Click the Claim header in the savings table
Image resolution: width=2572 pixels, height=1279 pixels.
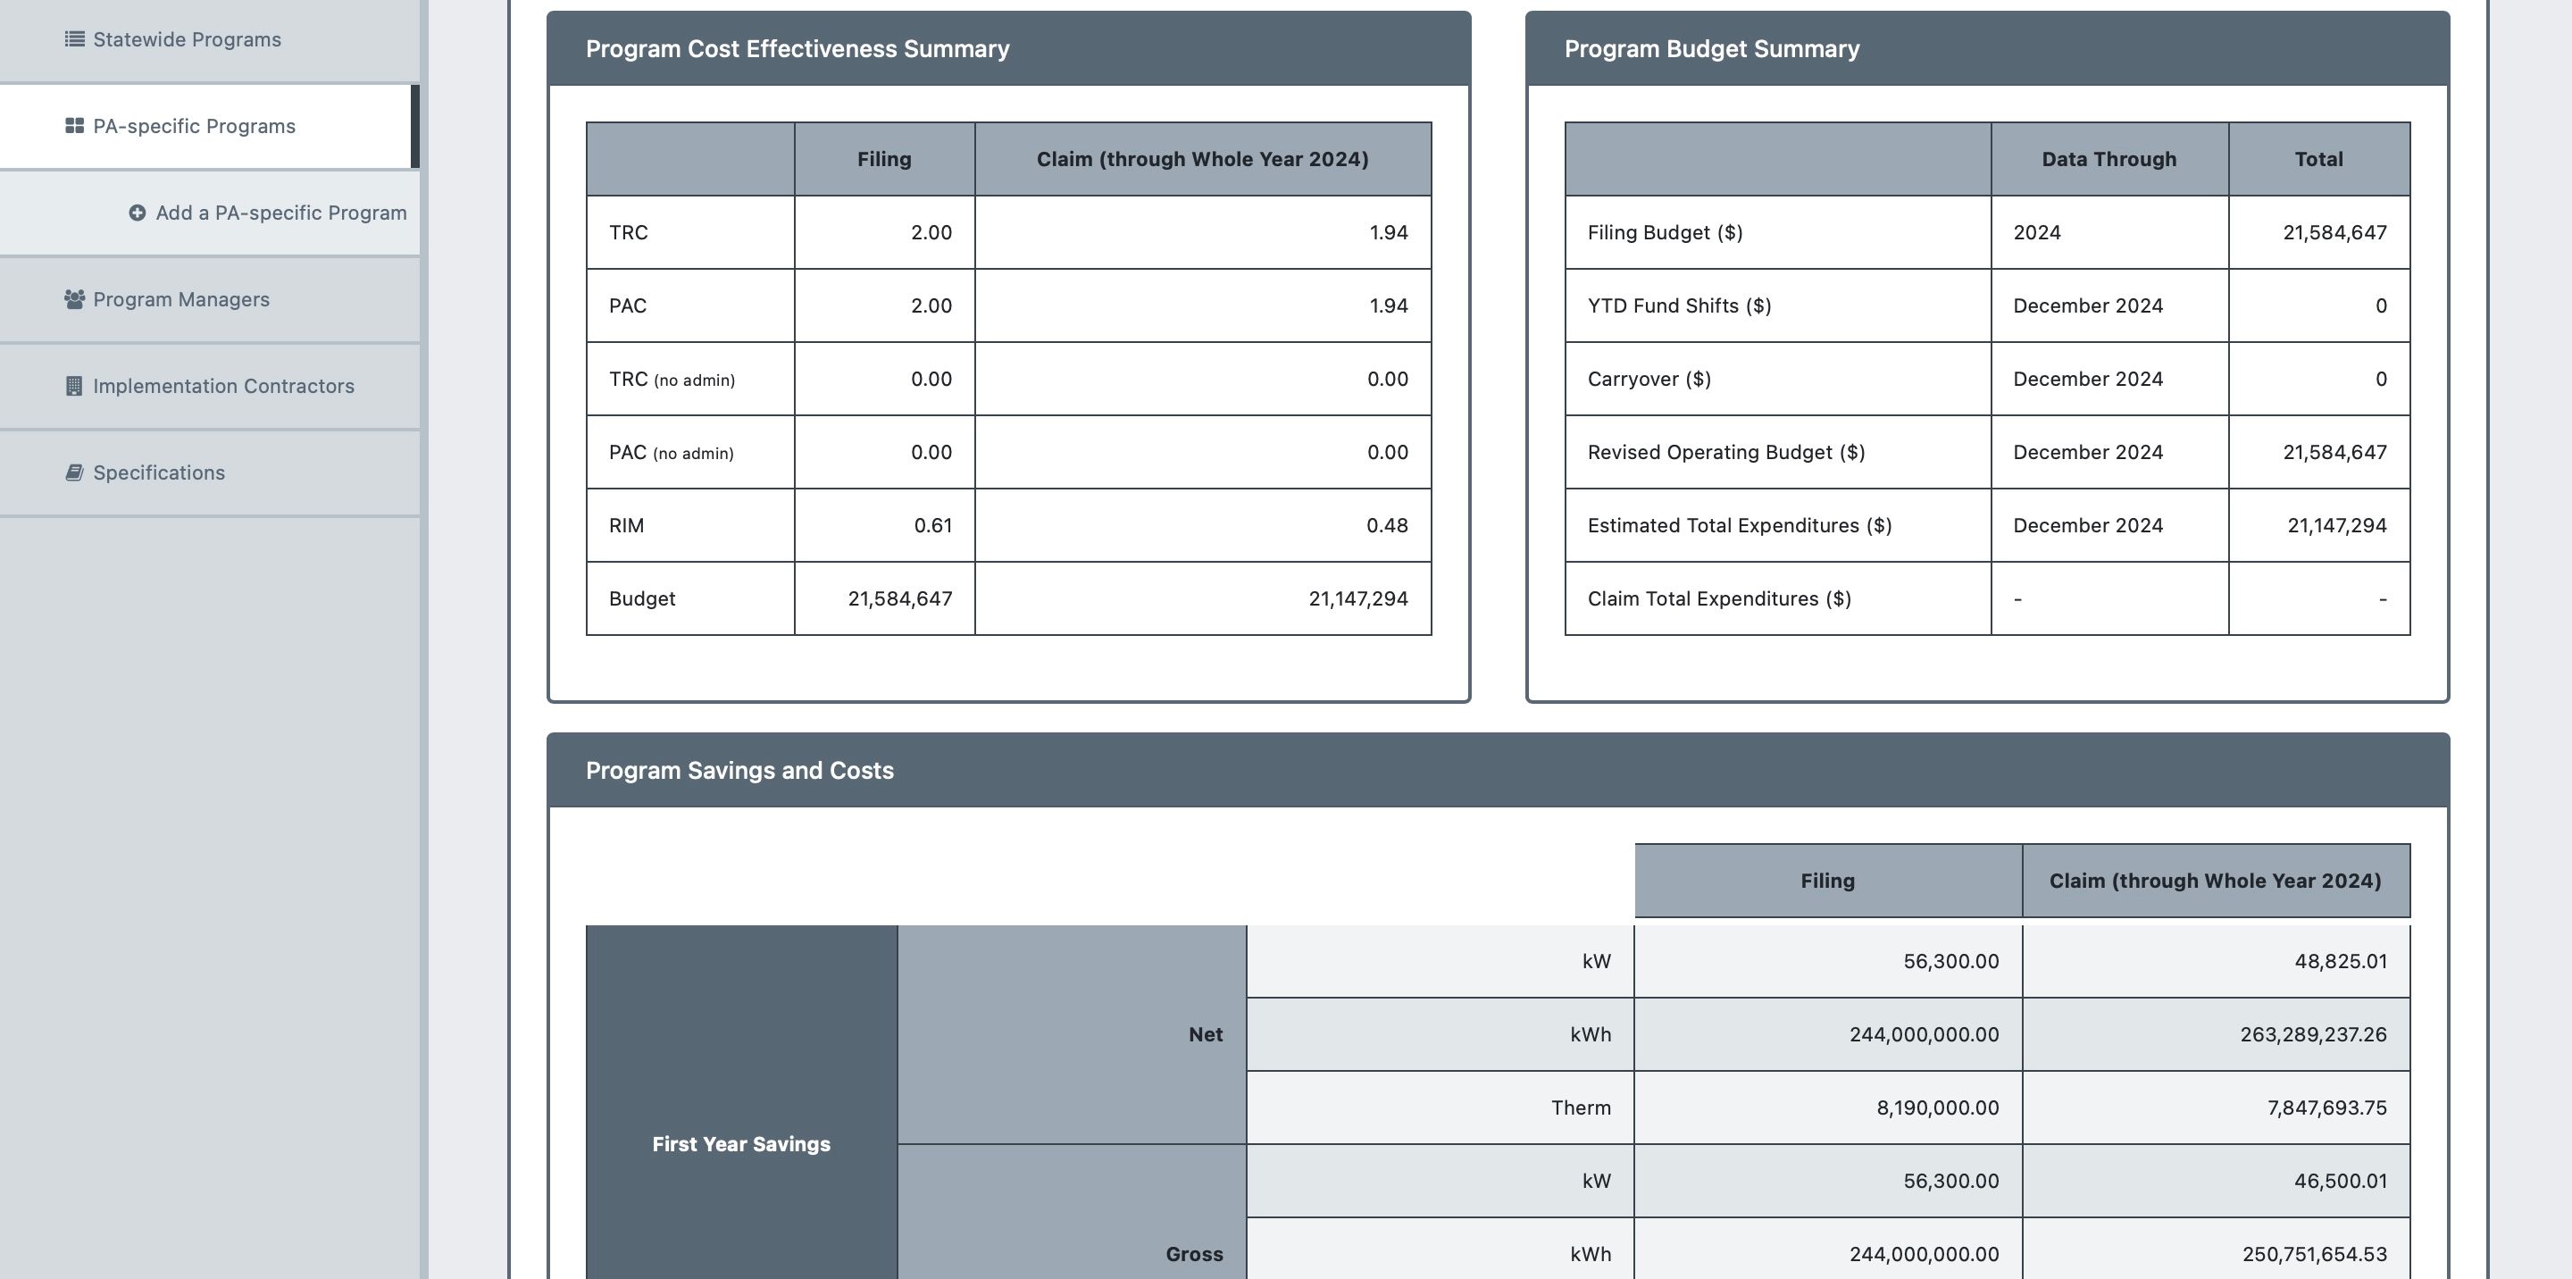[x=2216, y=881]
